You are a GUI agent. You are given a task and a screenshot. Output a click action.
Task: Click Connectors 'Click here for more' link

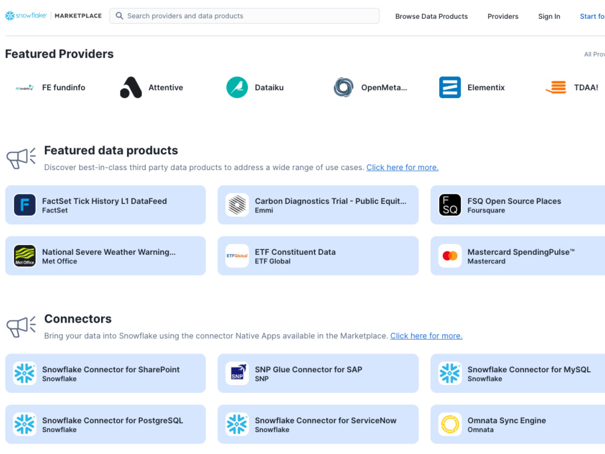pyautogui.click(x=427, y=336)
